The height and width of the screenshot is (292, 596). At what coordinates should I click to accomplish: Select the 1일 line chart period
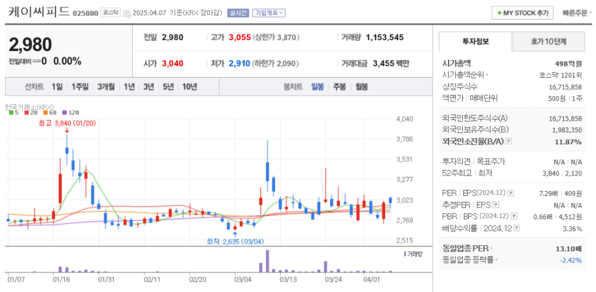point(57,87)
